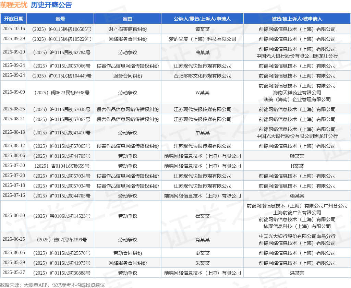Click defendant 中国光大银行股份有限公司南昌分行
Viewport: 351px width, 288px height.
tap(297, 236)
